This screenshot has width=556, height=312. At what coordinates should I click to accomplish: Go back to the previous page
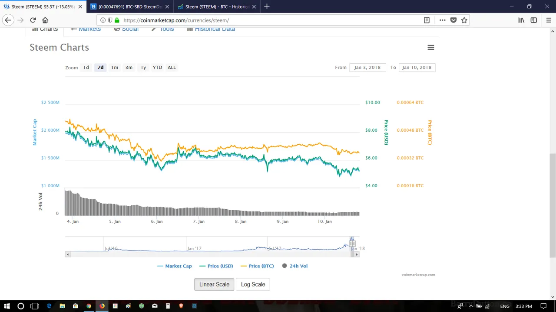(x=8, y=20)
